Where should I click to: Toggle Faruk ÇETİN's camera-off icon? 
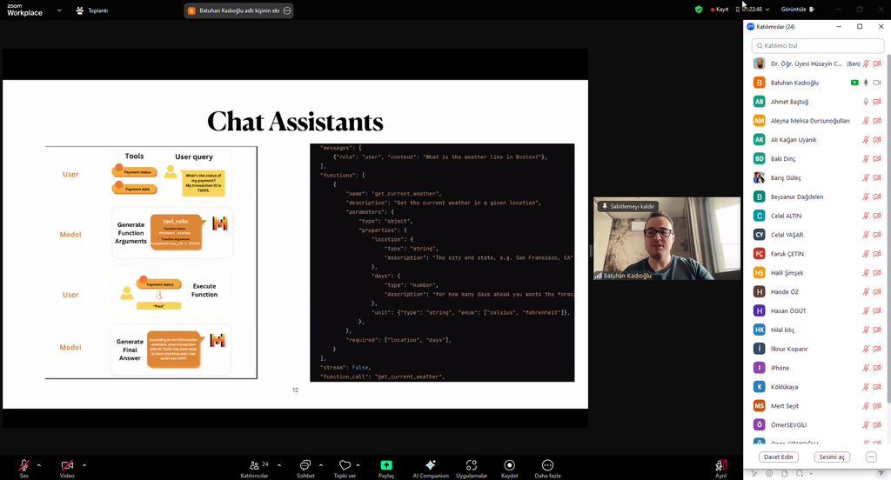pos(877,254)
